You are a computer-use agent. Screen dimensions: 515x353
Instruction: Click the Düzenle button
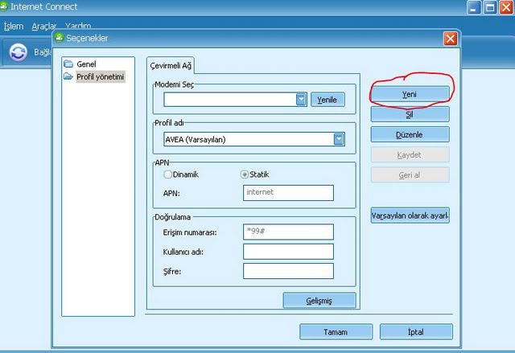pos(410,134)
